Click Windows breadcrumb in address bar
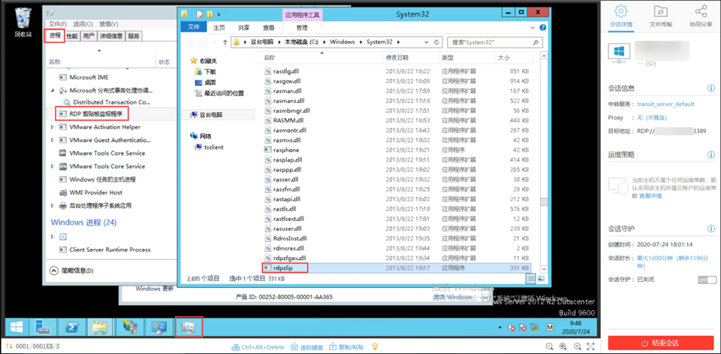Image resolution: width=721 pixels, height=354 pixels. click(342, 42)
